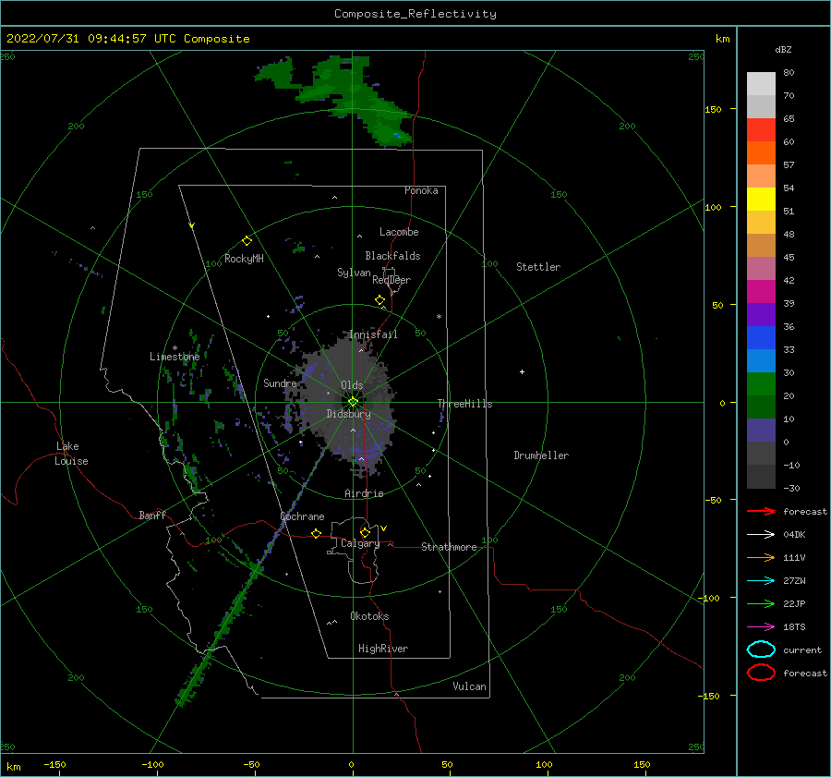The width and height of the screenshot is (831, 777).
Task: Click the white plus marker south of Stettler
Action: [x=522, y=371]
